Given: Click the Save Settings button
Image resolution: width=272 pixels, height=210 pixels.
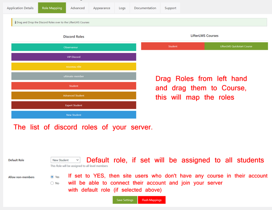Looking at the screenshot, I should [125, 200].
